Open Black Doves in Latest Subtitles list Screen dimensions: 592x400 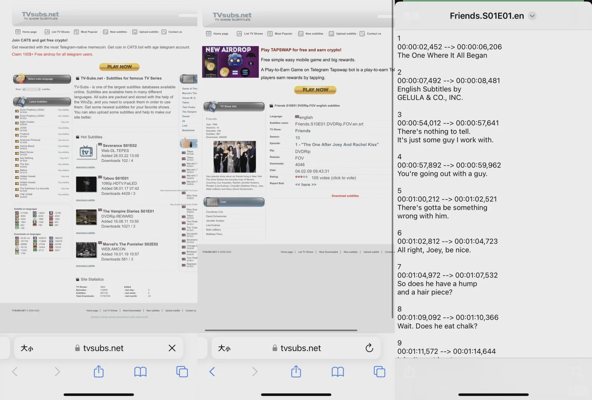tap(26, 152)
